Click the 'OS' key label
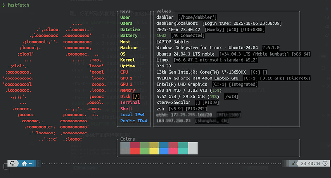Image resolution: width=331 pixels, height=178 pixels. tap(123, 54)
